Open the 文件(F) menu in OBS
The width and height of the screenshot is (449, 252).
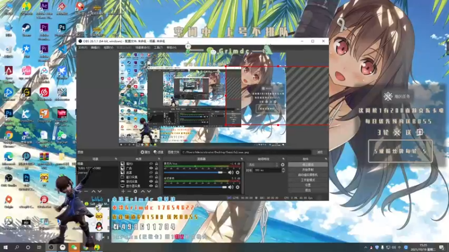coord(83,48)
